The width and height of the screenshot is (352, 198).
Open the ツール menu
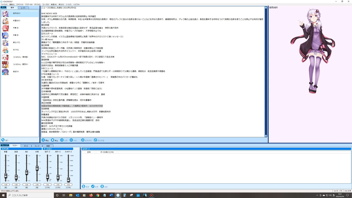69,4
